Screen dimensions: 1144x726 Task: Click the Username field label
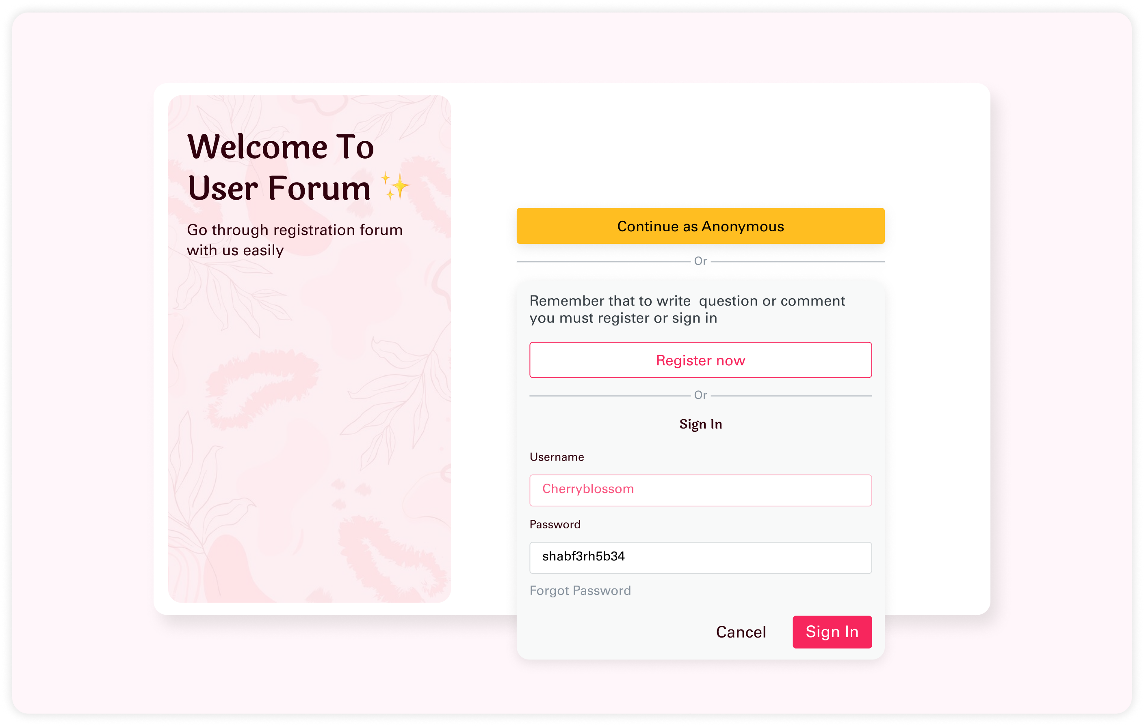tap(557, 457)
